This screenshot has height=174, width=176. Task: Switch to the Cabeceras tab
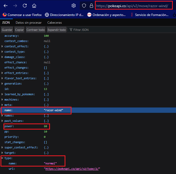point(55,23)
